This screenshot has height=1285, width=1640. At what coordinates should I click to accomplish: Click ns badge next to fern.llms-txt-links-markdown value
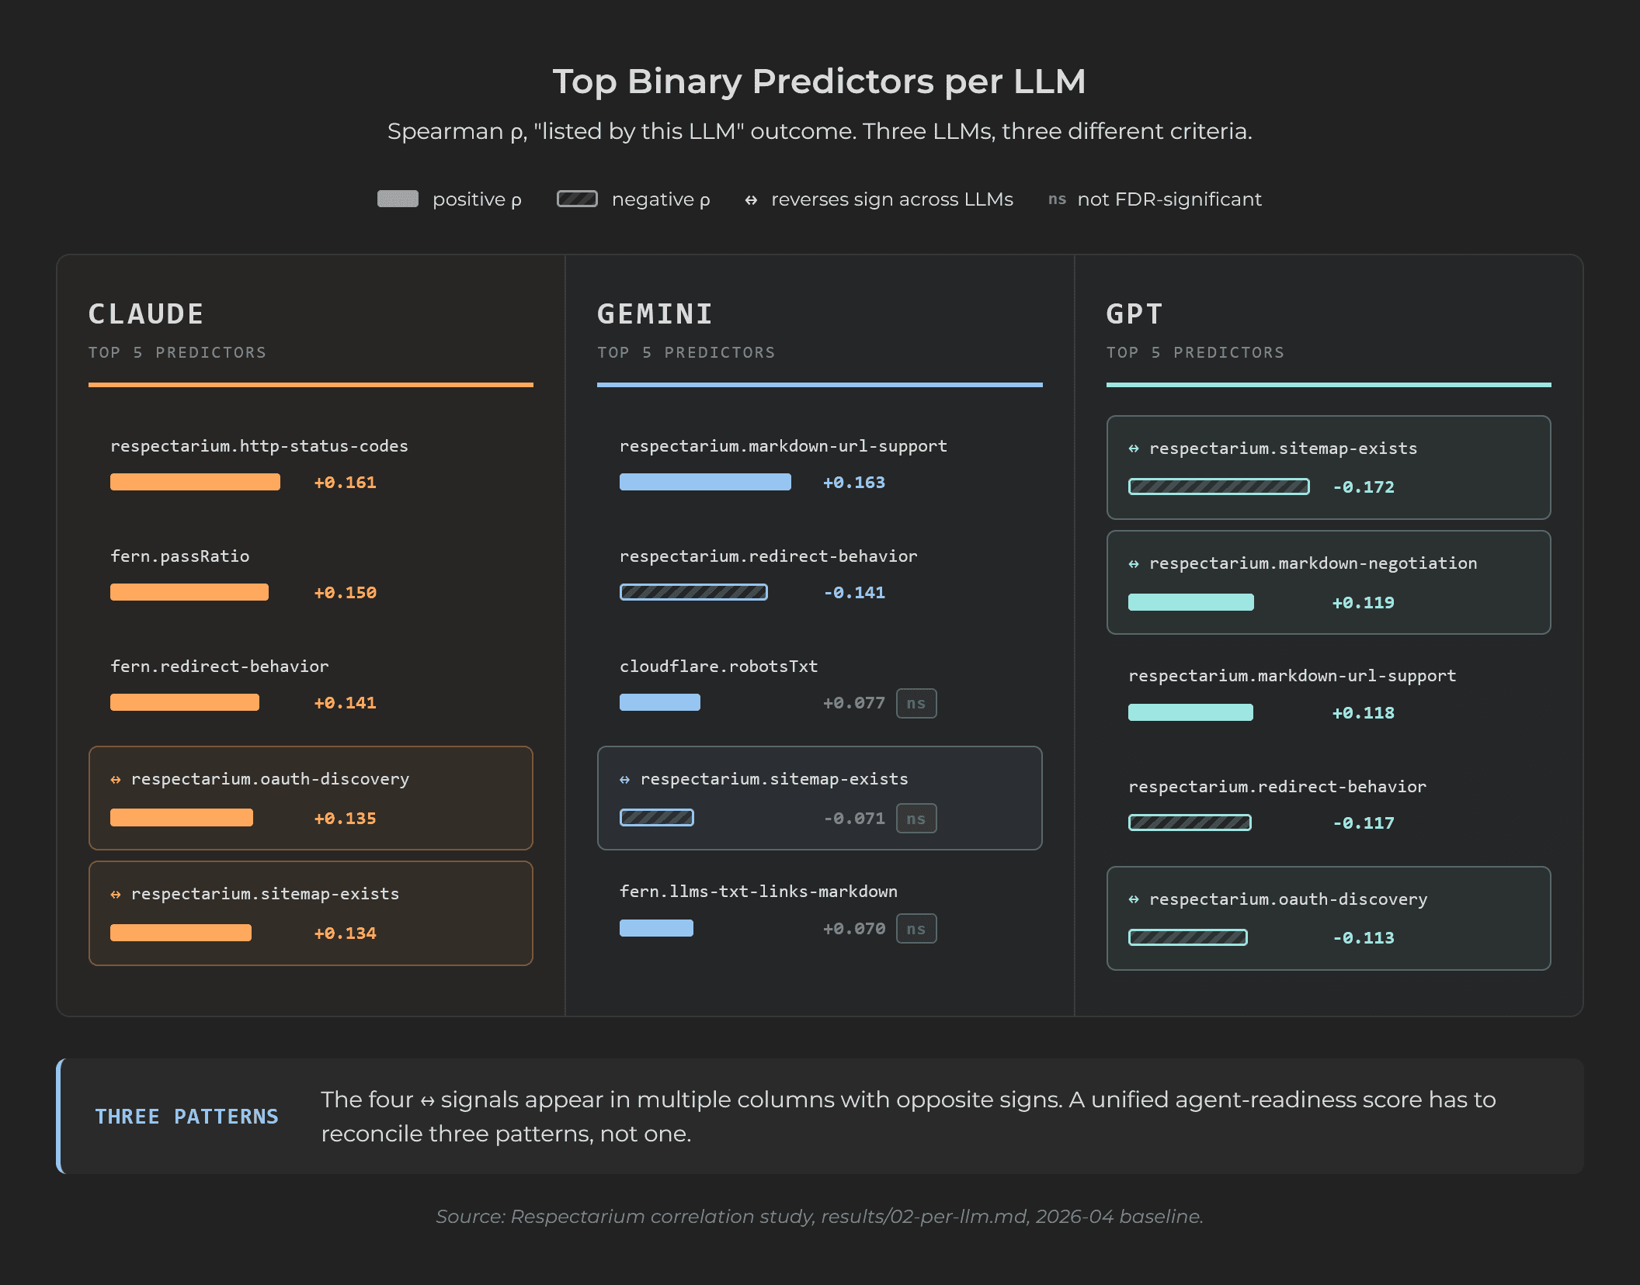point(916,929)
